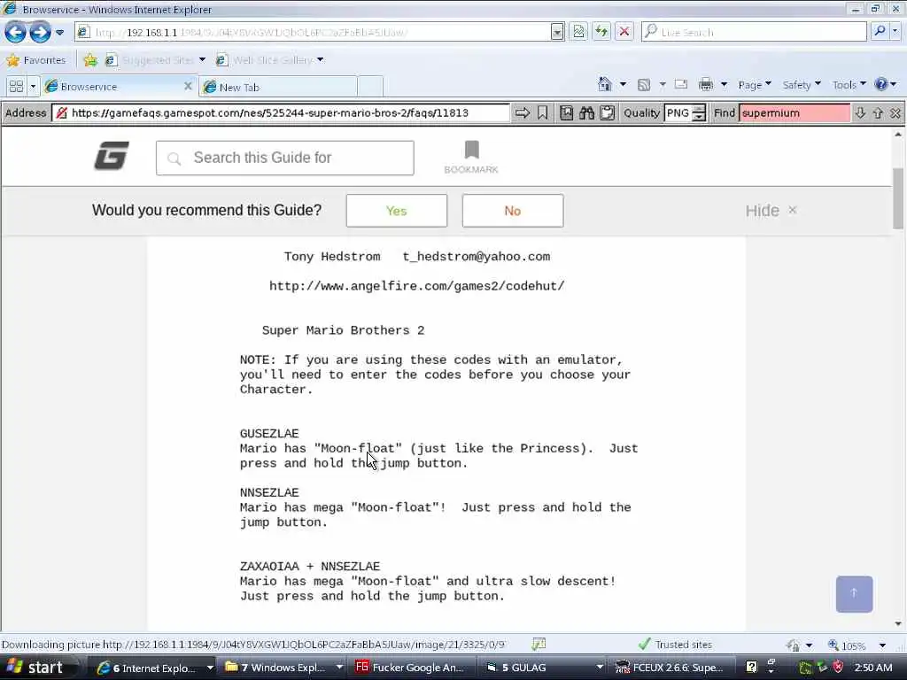Click Yes to recommend this Guide
The image size is (907, 680).
point(396,211)
